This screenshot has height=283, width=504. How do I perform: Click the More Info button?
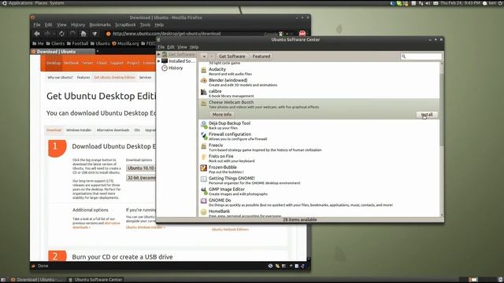coord(222,115)
